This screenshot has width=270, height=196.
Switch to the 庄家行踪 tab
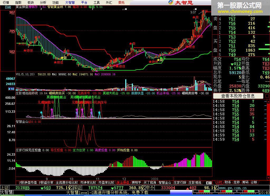click(x=180, y=182)
